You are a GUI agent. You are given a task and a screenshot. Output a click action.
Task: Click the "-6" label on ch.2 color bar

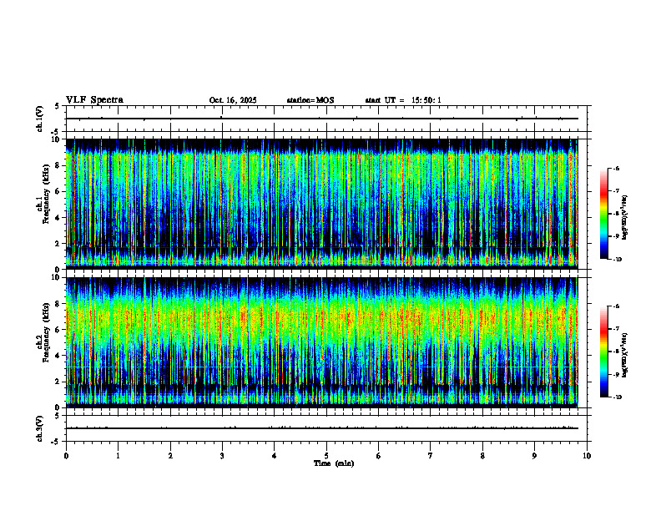point(616,306)
